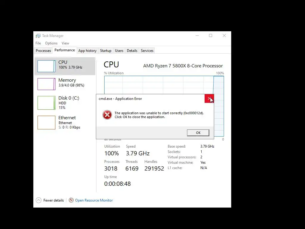Close the Task Manager window
The width and height of the screenshot is (305, 229).
[224, 36]
